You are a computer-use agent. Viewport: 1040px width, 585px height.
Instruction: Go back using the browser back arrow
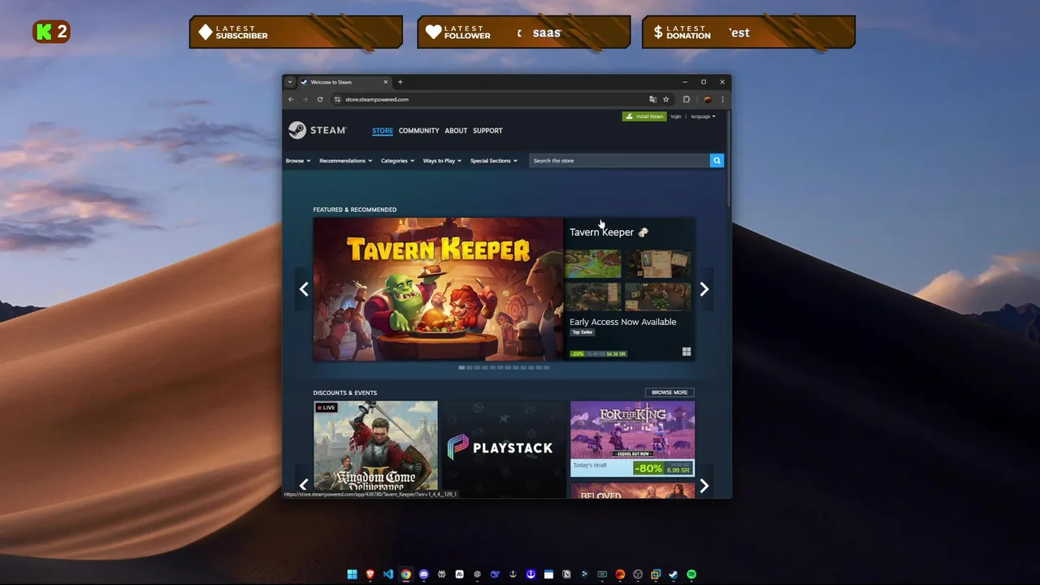291,99
